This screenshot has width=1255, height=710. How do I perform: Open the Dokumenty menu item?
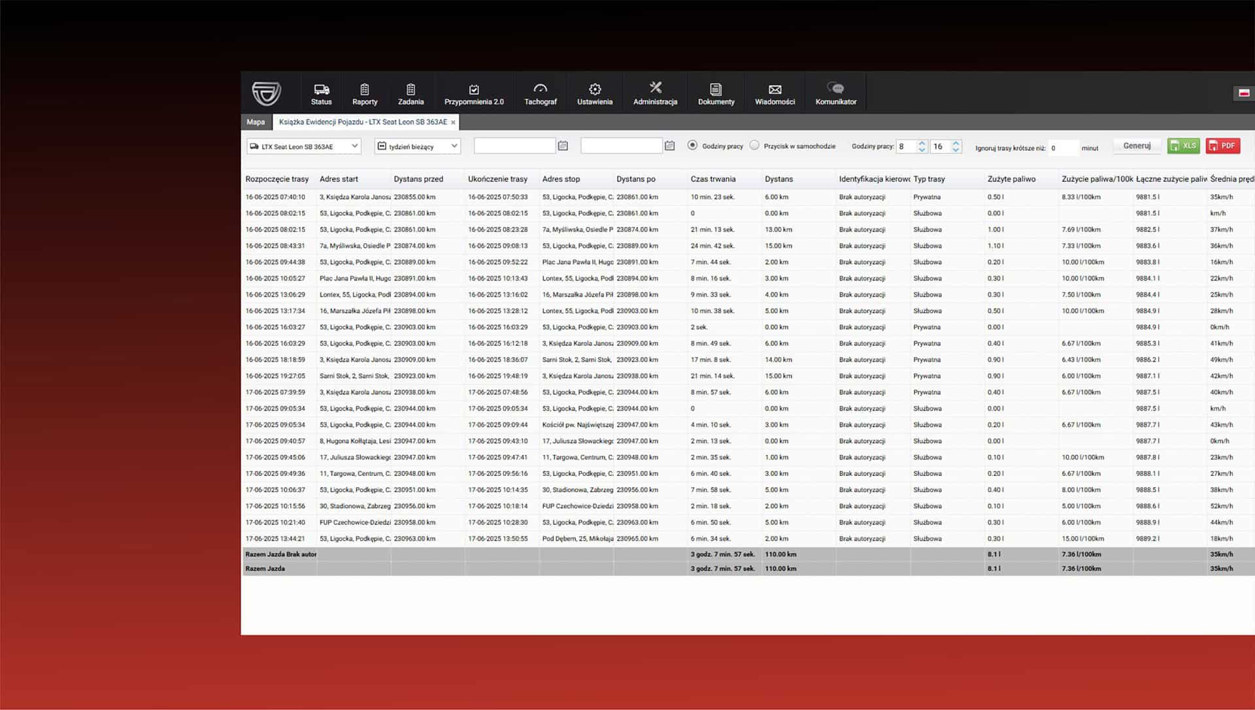point(716,93)
